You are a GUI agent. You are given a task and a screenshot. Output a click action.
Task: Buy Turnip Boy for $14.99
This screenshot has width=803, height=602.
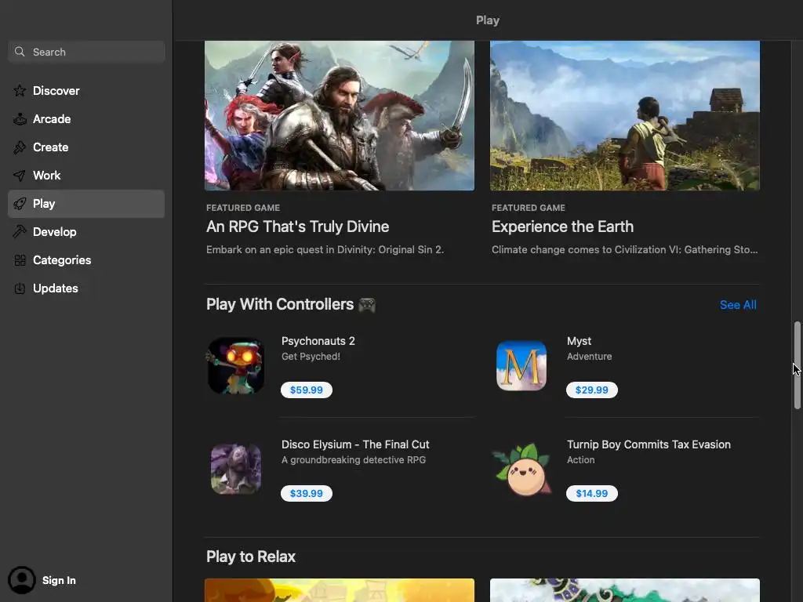(591, 494)
